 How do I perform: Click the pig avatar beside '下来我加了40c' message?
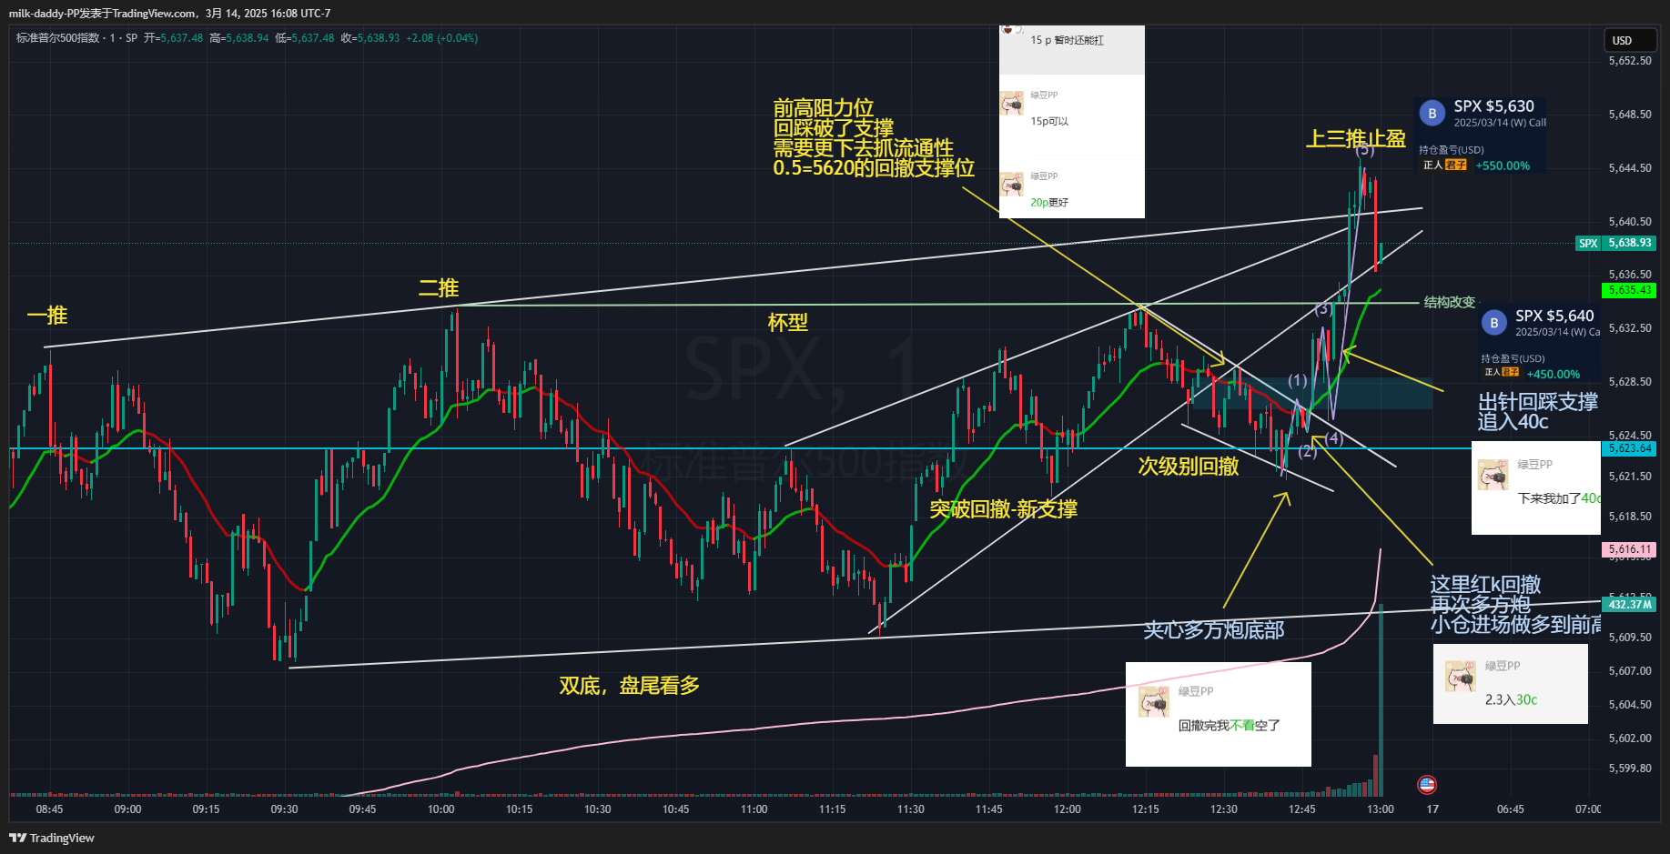(1493, 475)
